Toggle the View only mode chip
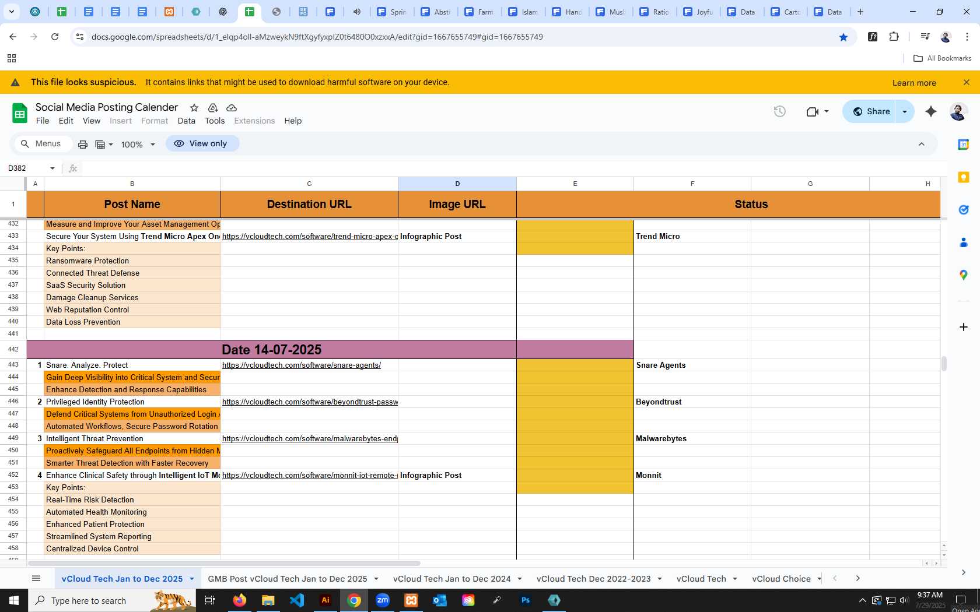980x612 pixels. pyautogui.click(x=202, y=143)
